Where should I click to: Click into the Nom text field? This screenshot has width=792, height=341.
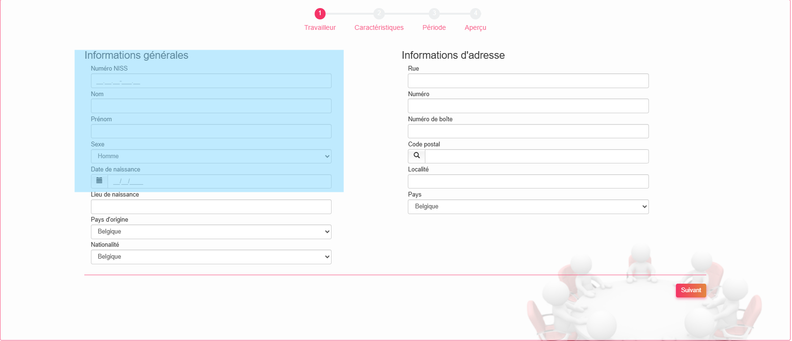click(x=211, y=106)
